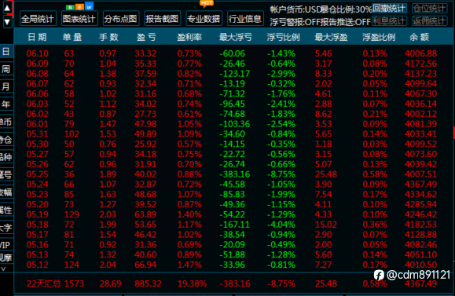Screen dimensions: 455x296
Task: Select the 年 yearly sidebar tab
Action: (x=6, y=104)
